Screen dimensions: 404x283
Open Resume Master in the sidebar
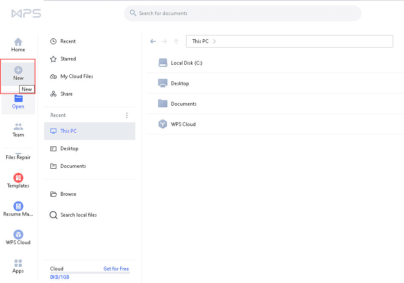click(x=18, y=209)
